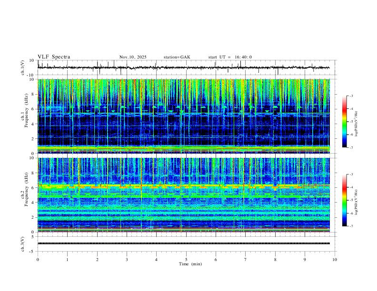Click the "ch.1(V)" waveform axis label
This screenshot has height=291, width=377.
click(x=23, y=68)
